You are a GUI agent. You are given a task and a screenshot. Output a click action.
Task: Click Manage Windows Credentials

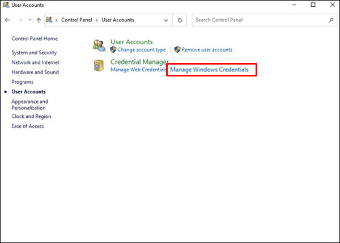[x=209, y=70]
